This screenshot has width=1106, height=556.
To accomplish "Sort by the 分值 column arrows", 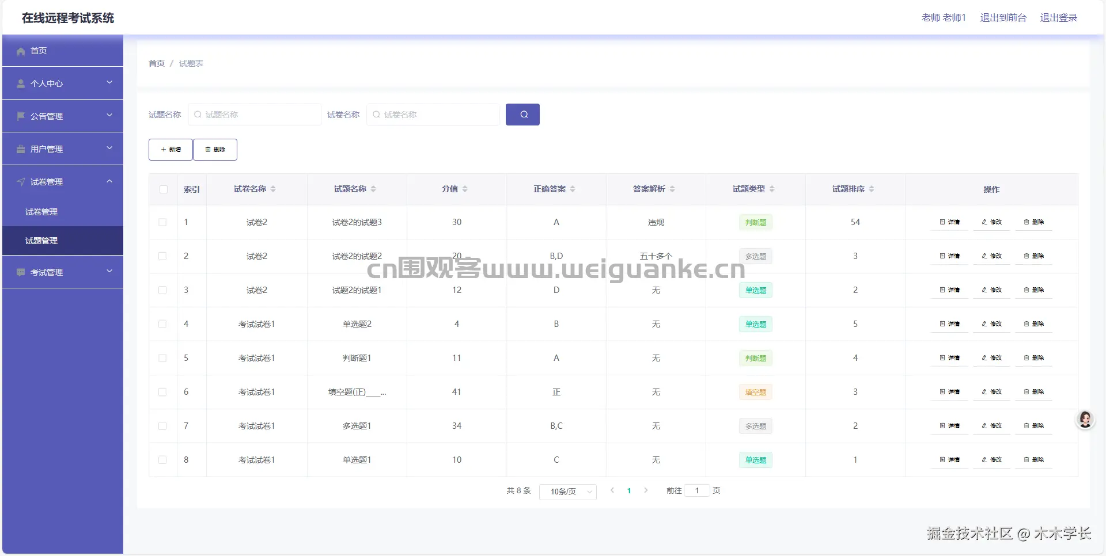I will coord(465,189).
